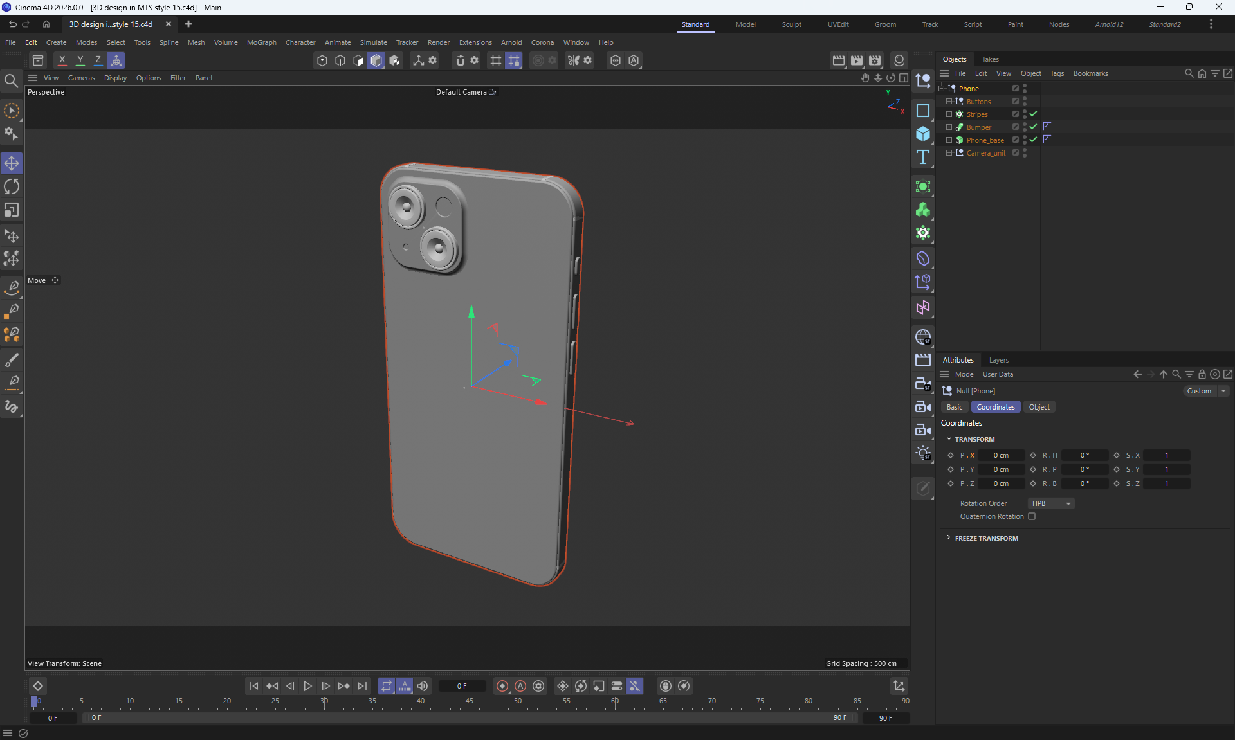Switch to the Sculpt layout tab
Screen dimensions: 1235x740
point(791,24)
